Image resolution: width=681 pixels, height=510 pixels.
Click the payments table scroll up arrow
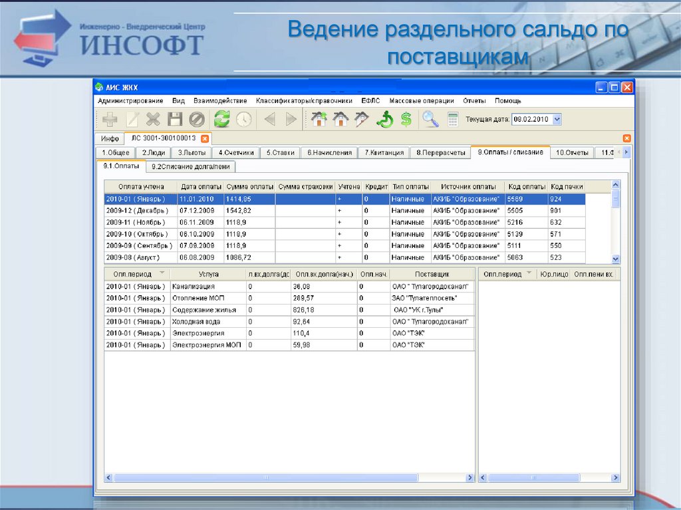pos(615,185)
